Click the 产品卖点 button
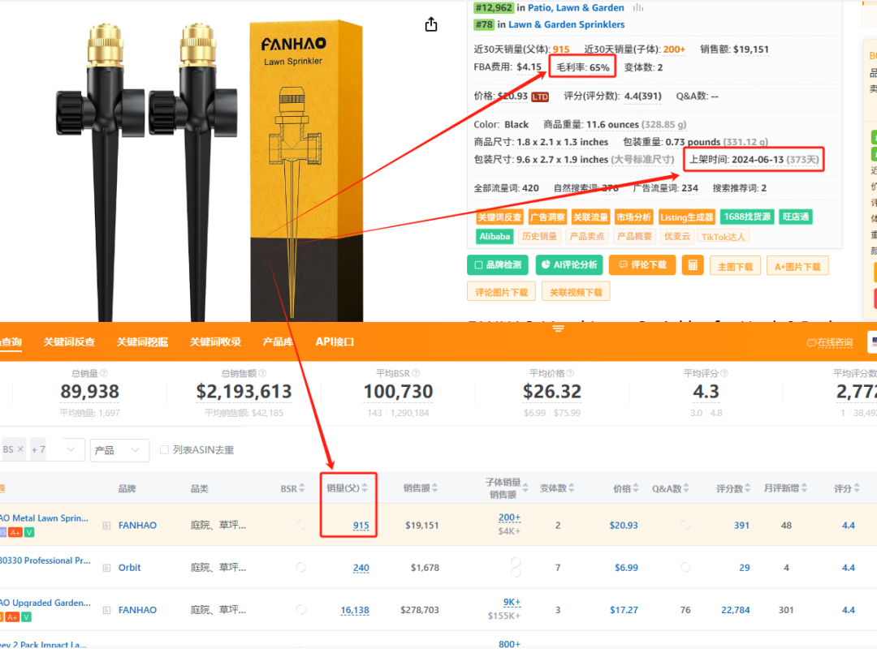Screen dimensions: 877x657 (x=587, y=236)
